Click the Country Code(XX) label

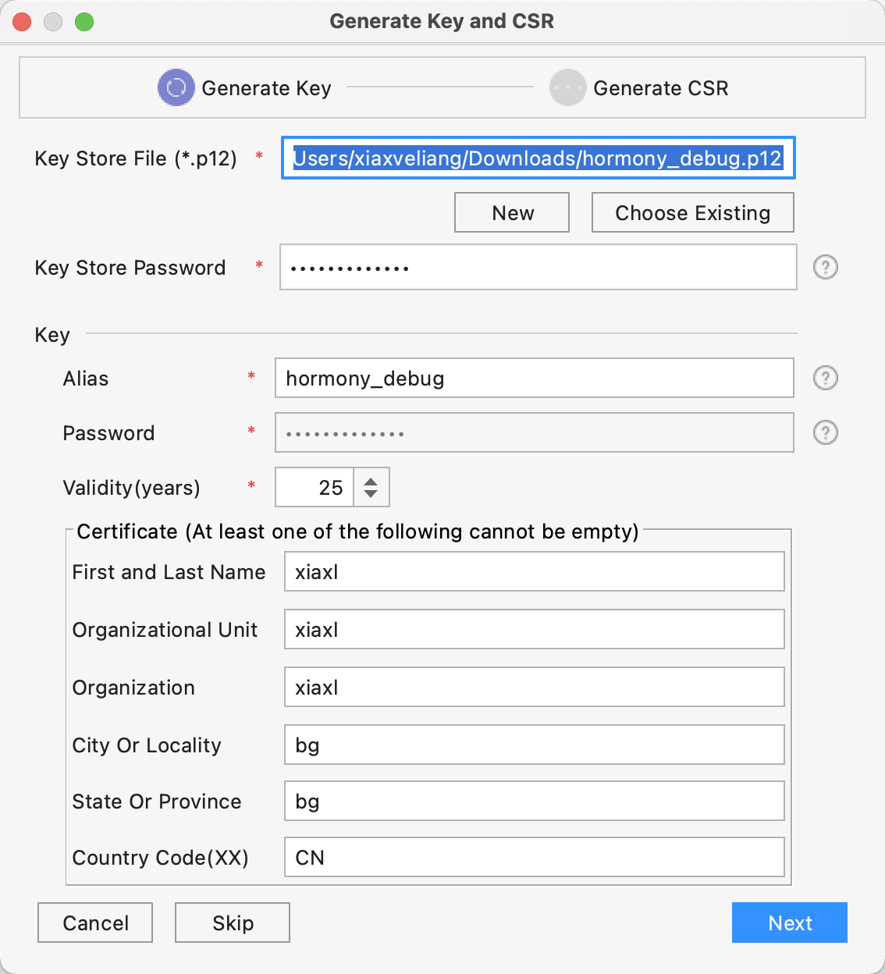click(161, 858)
